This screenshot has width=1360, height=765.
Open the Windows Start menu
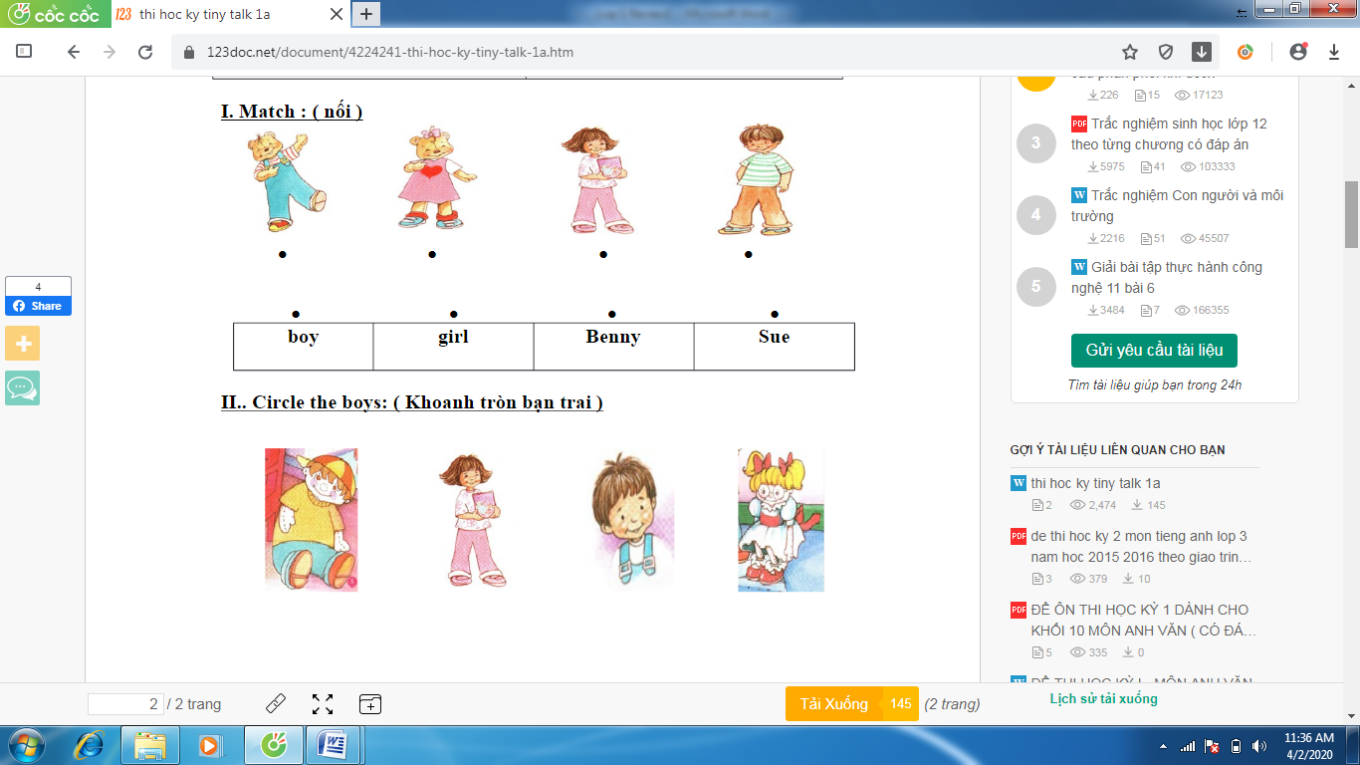point(25,744)
